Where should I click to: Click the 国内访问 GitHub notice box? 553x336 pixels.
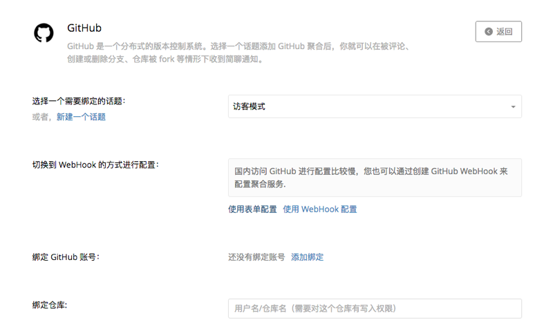[x=375, y=178]
